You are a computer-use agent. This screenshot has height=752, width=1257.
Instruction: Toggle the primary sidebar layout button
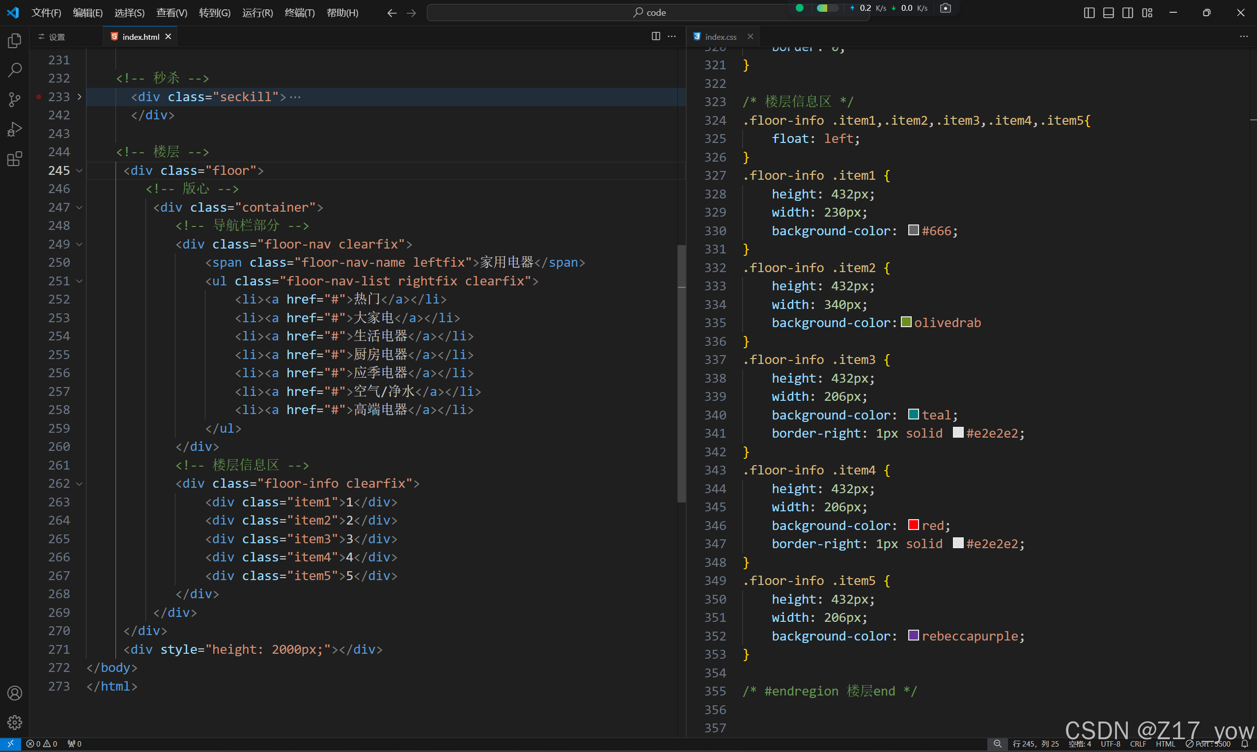[x=1089, y=13]
